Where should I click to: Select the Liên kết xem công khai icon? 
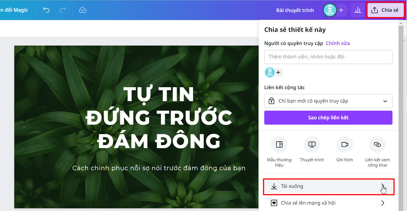[377, 144]
